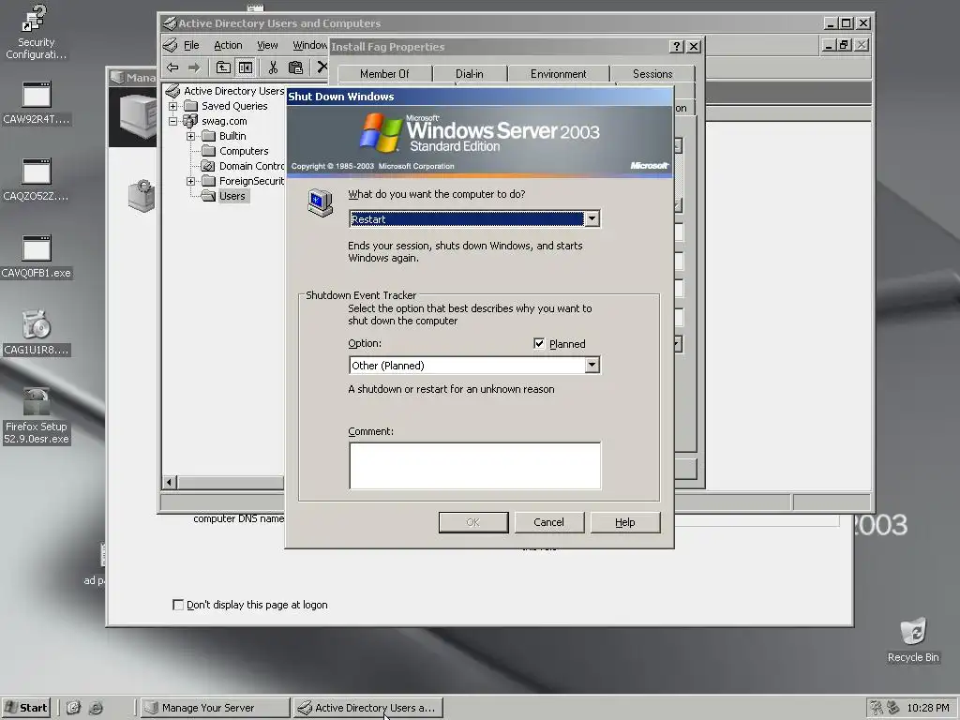960x720 pixels.
Task: Click the quick launch desktop icon in taskbar
Action: pos(73,708)
